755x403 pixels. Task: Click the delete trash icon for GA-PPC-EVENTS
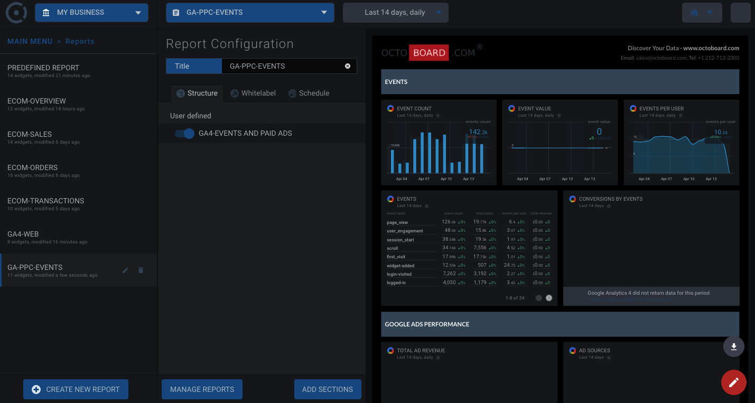click(141, 270)
